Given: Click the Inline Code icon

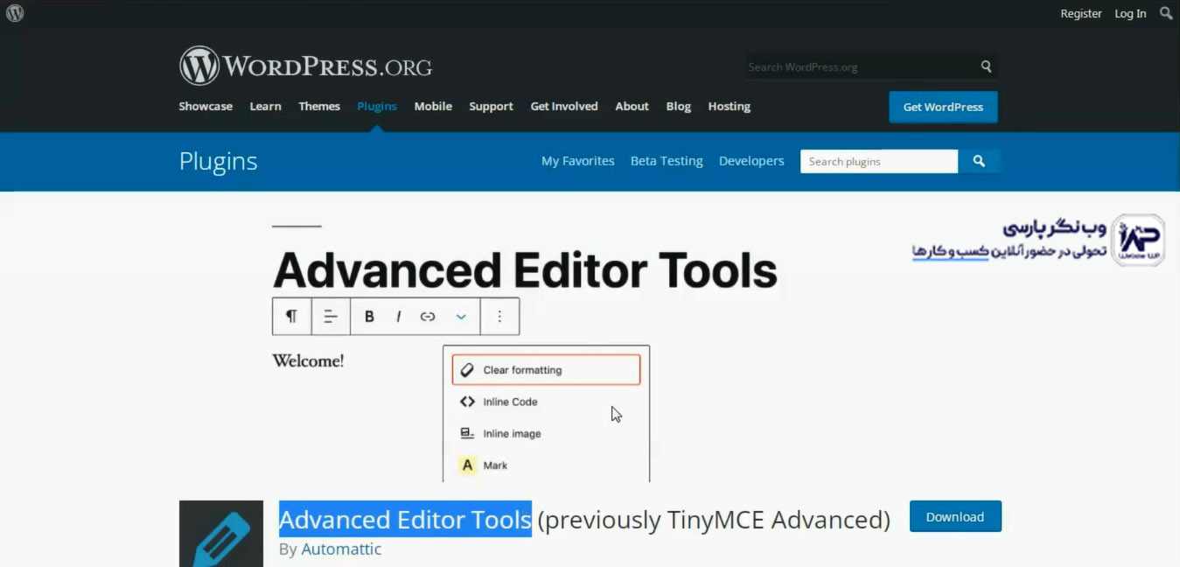Looking at the screenshot, I should 467,401.
